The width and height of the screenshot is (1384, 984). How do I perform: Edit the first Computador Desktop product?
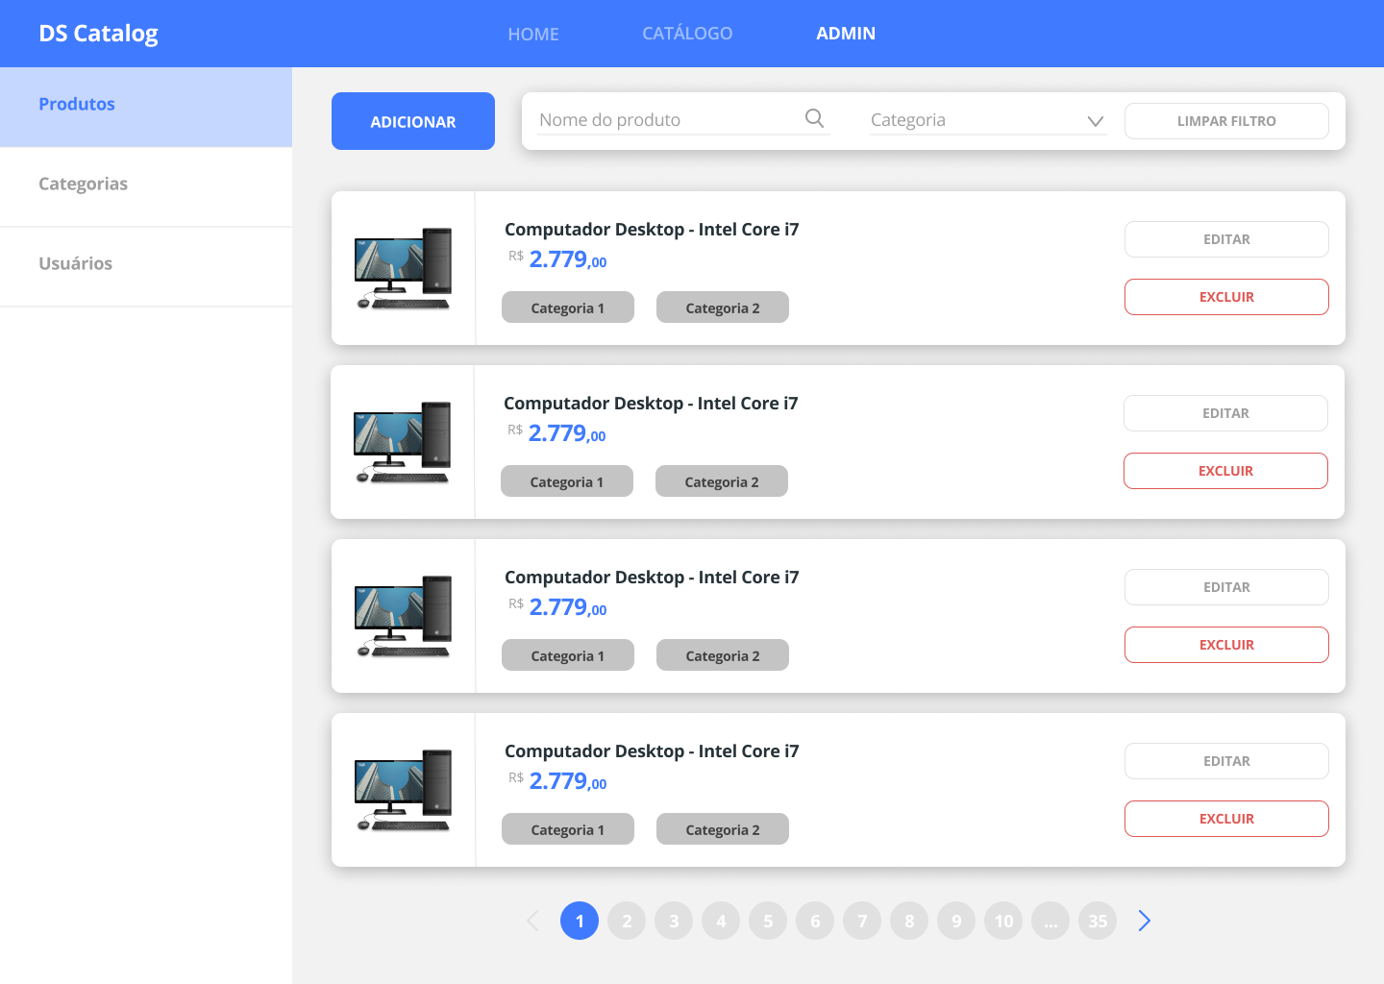point(1226,239)
